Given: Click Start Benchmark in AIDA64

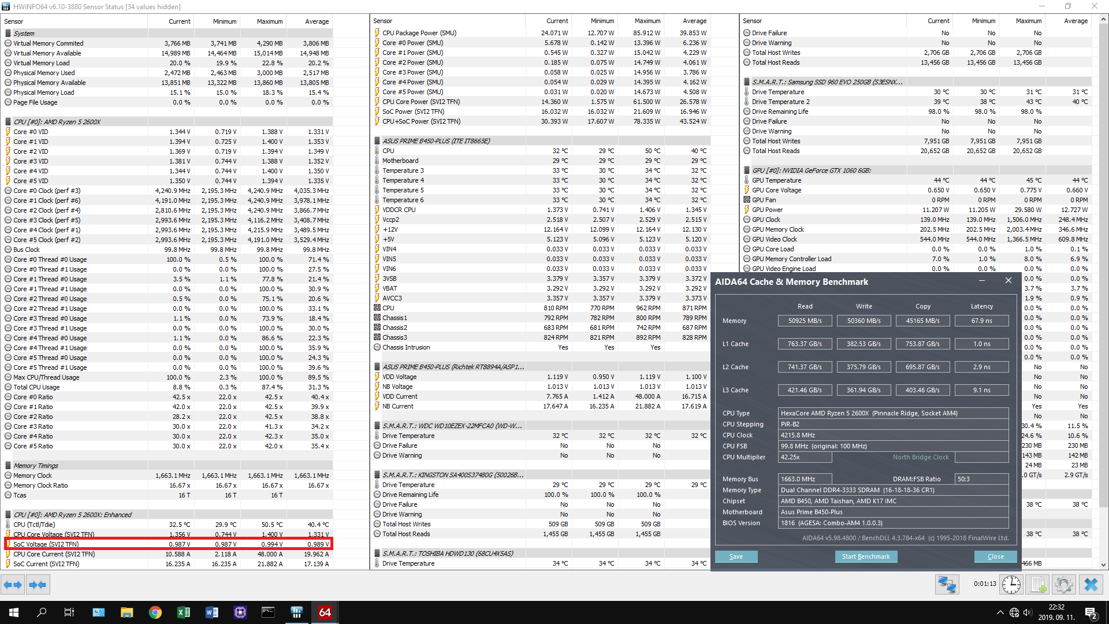Looking at the screenshot, I should pos(866,556).
